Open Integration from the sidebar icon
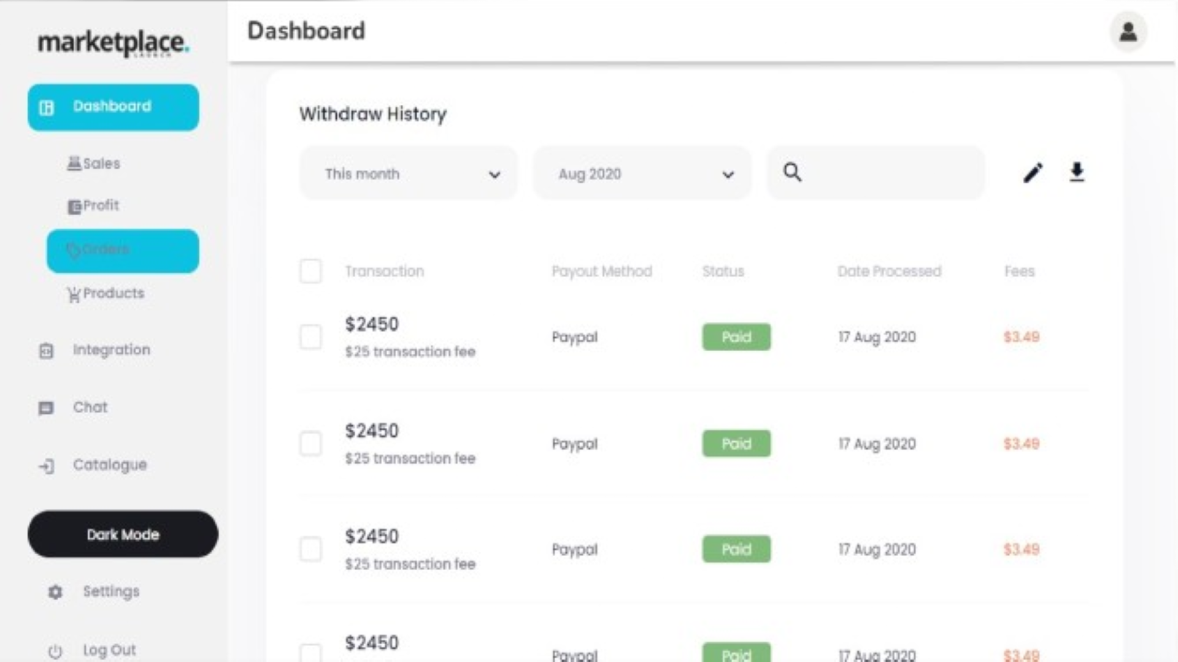Image resolution: width=1178 pixels, height=662 pixels. (x=45, y=350)
